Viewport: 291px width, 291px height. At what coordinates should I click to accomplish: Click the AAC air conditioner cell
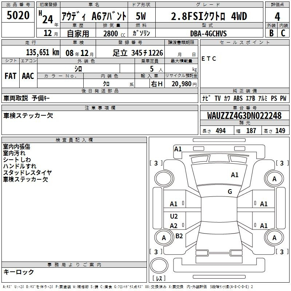pyautogui.click(x=28, y=76)
